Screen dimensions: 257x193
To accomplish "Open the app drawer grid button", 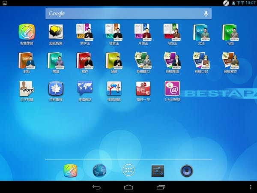I will [128, 170].
